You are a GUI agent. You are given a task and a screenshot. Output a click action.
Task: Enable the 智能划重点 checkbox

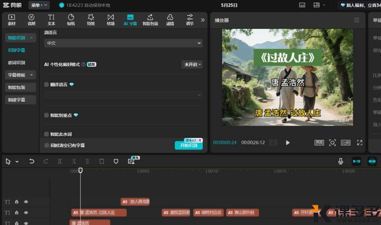pos(47,115)
